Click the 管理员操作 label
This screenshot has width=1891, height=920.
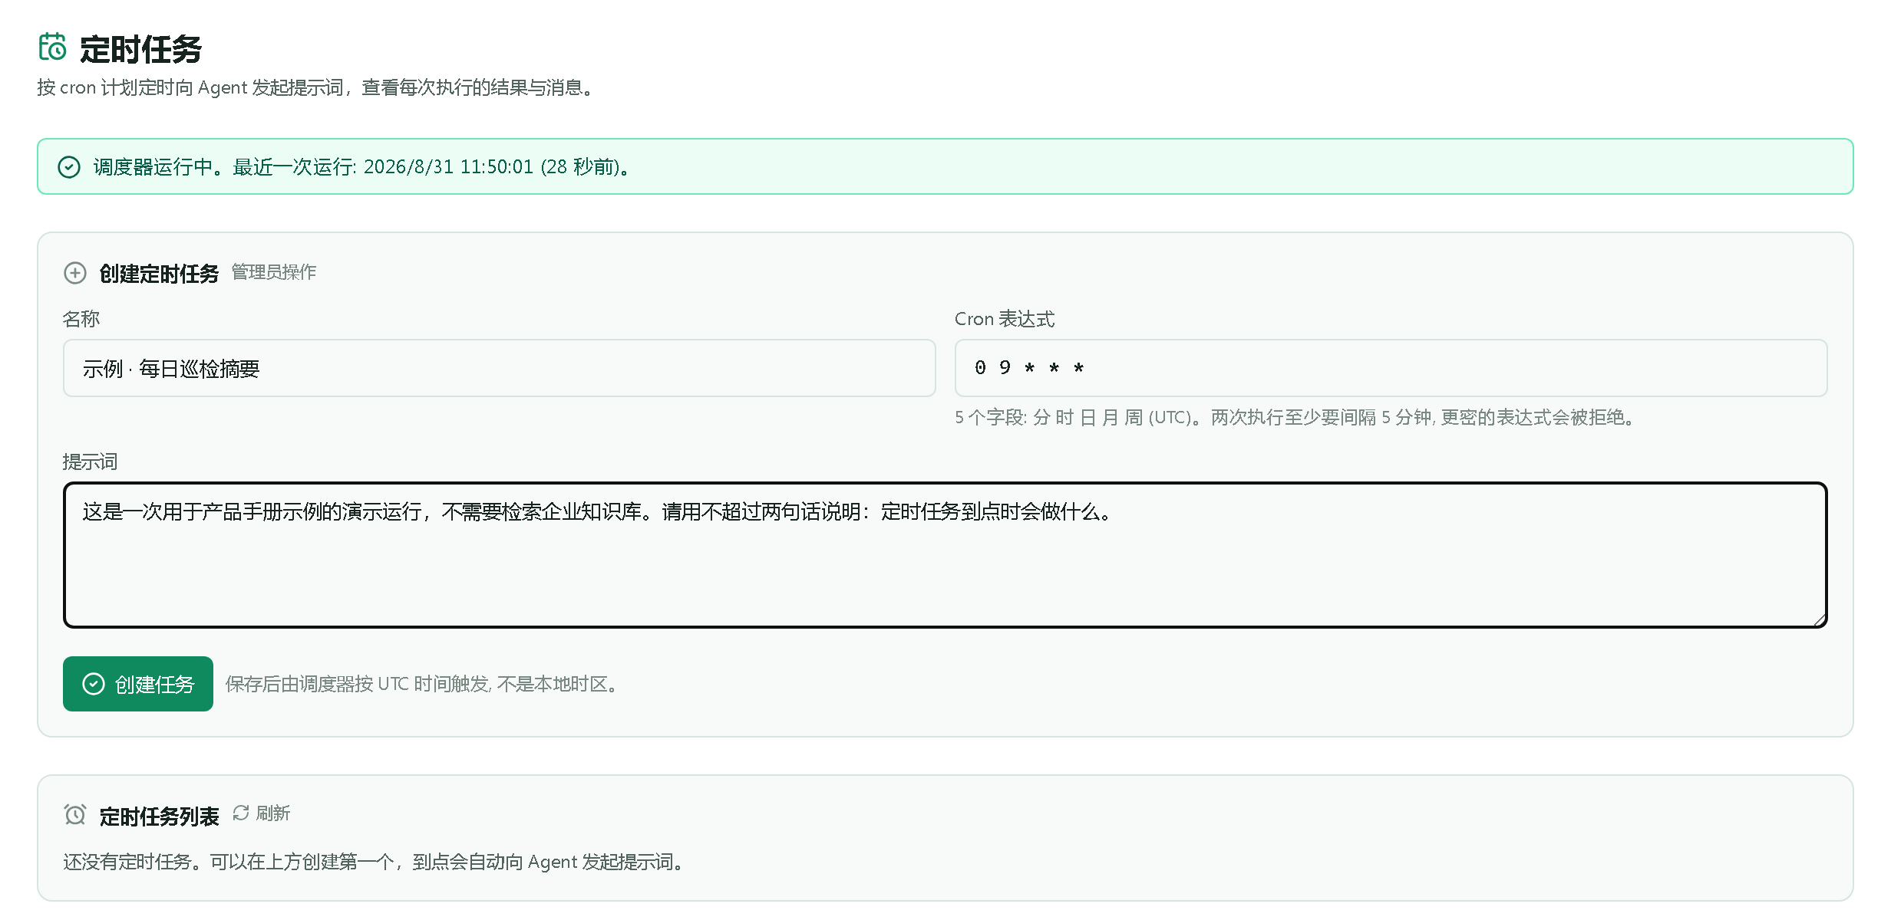[274, 272]
